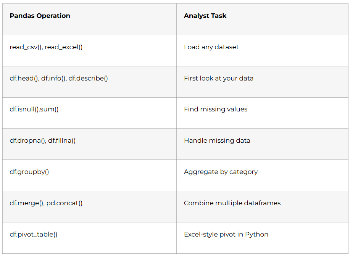Click the 'Find missing values' text
Screen dimensions: 350x256
coord(216,109)
